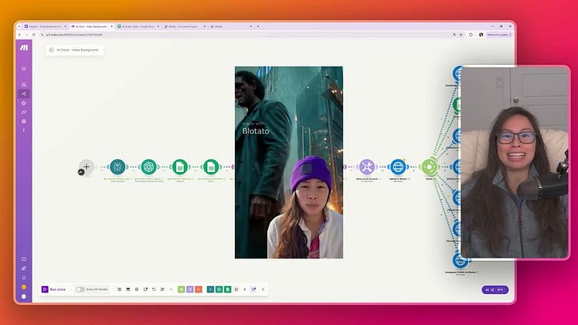Select the OpenAI favorite in bottom toolbar
This screenshot has height=325, width=578.
219,289
